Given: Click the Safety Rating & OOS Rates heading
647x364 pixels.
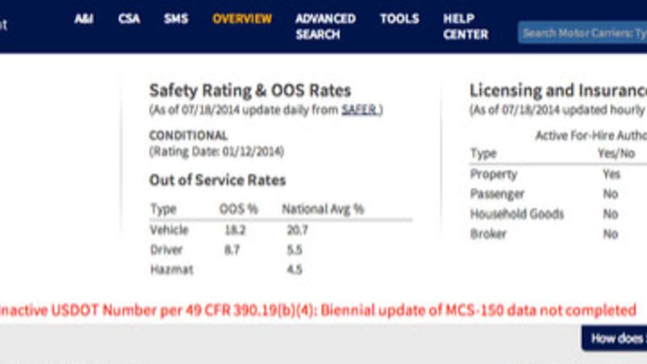Looking at the screenshot, I should coord(250,90).
